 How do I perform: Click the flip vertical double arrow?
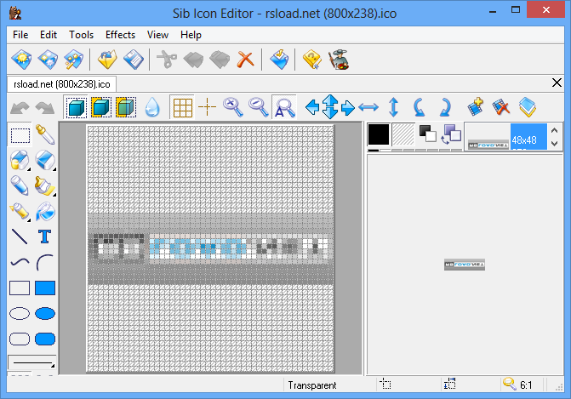pyautogui.click(x=394, y=107)
